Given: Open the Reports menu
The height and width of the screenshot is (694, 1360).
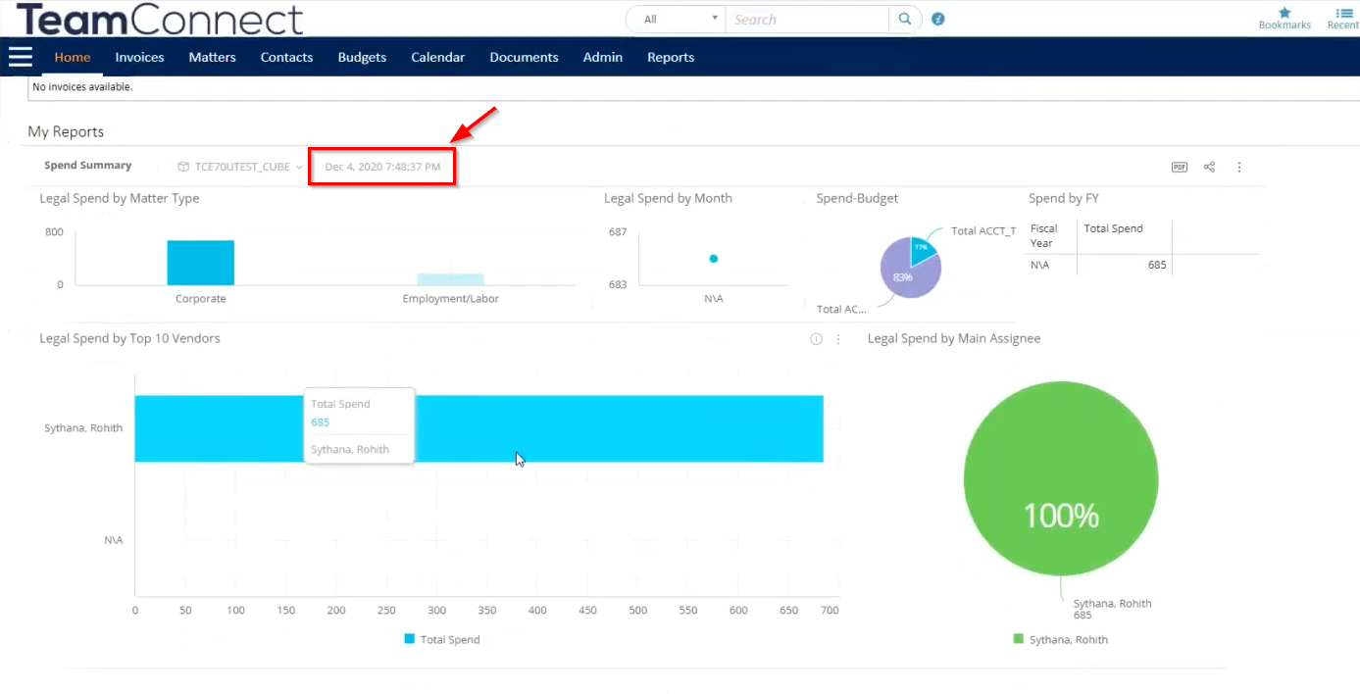Looking at the screenshot, I should (x=670, y=57).
